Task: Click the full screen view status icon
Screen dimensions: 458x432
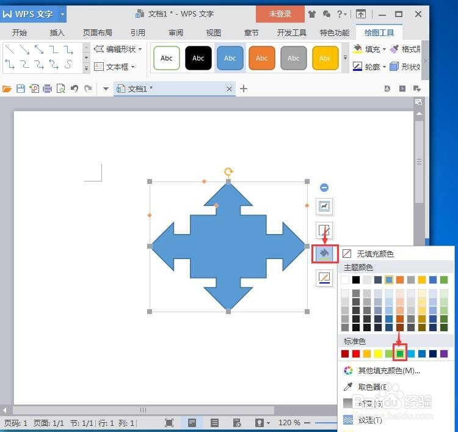Action: (169, 423)
